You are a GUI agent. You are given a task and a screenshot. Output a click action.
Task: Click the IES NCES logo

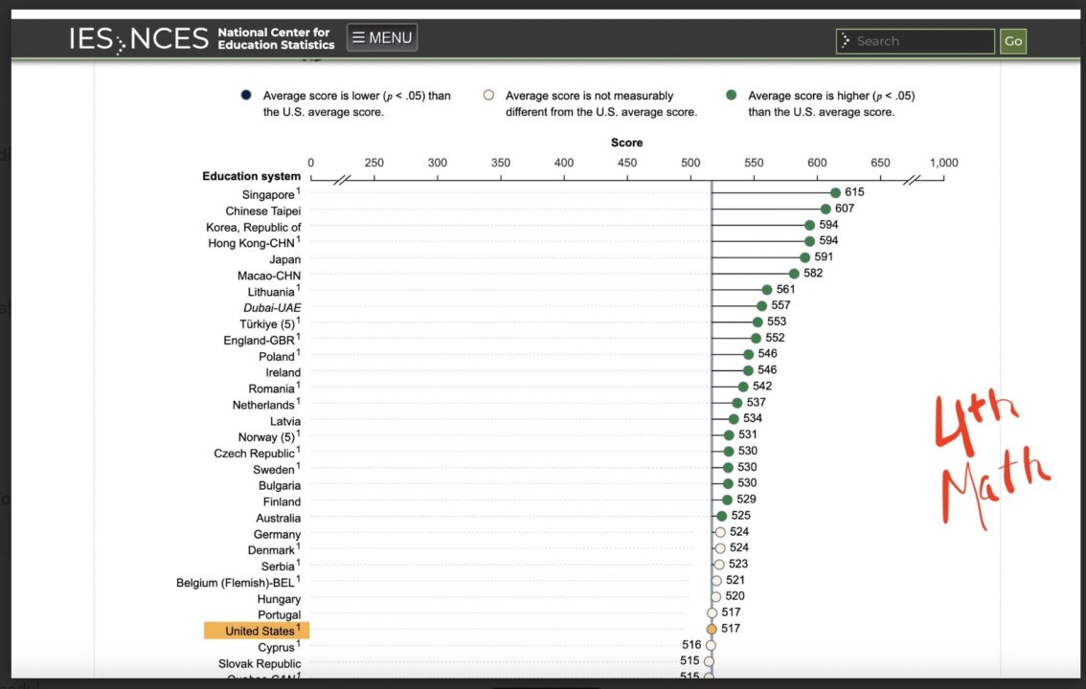pos(138,38)
